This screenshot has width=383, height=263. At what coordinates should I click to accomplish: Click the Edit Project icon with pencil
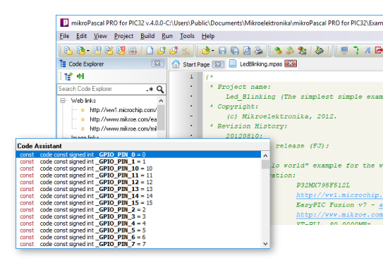[109, 50]
